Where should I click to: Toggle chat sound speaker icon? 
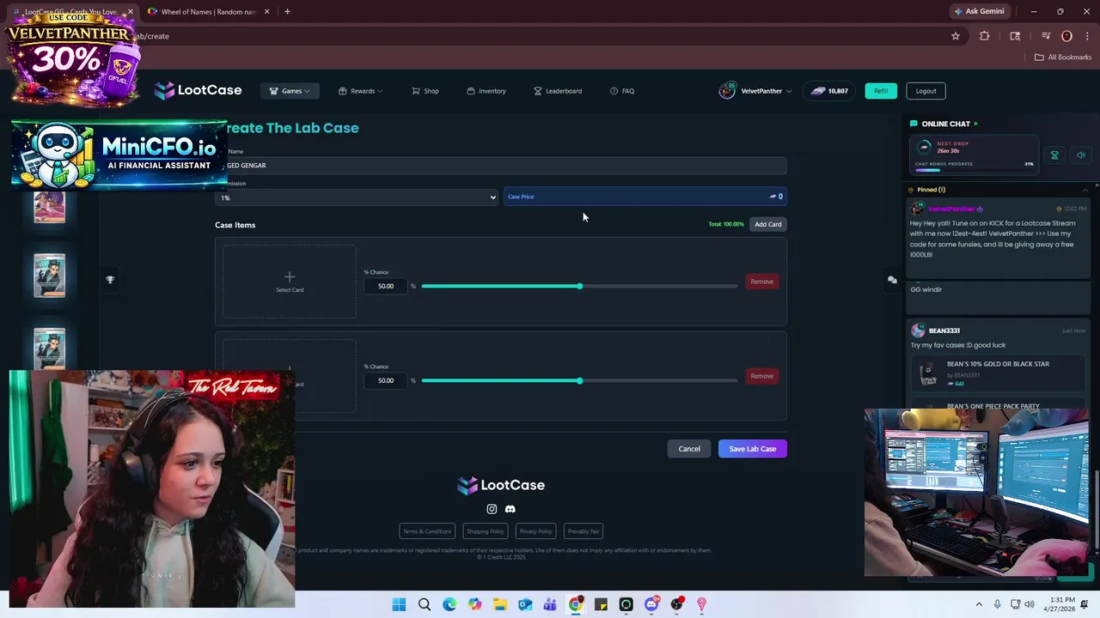tap(1080, 155)
